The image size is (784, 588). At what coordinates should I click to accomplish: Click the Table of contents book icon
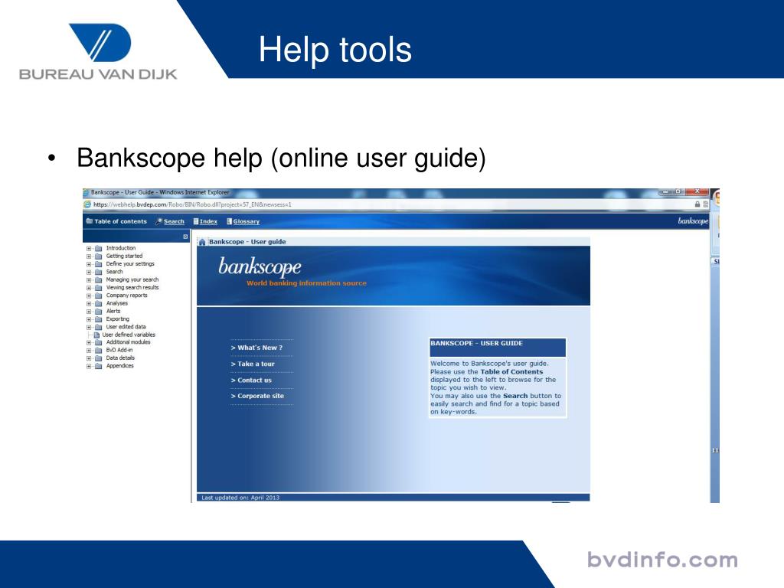pos(90,221)
